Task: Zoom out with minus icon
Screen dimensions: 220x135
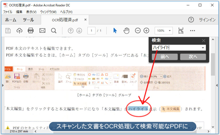Action: [x=138, y=31]
